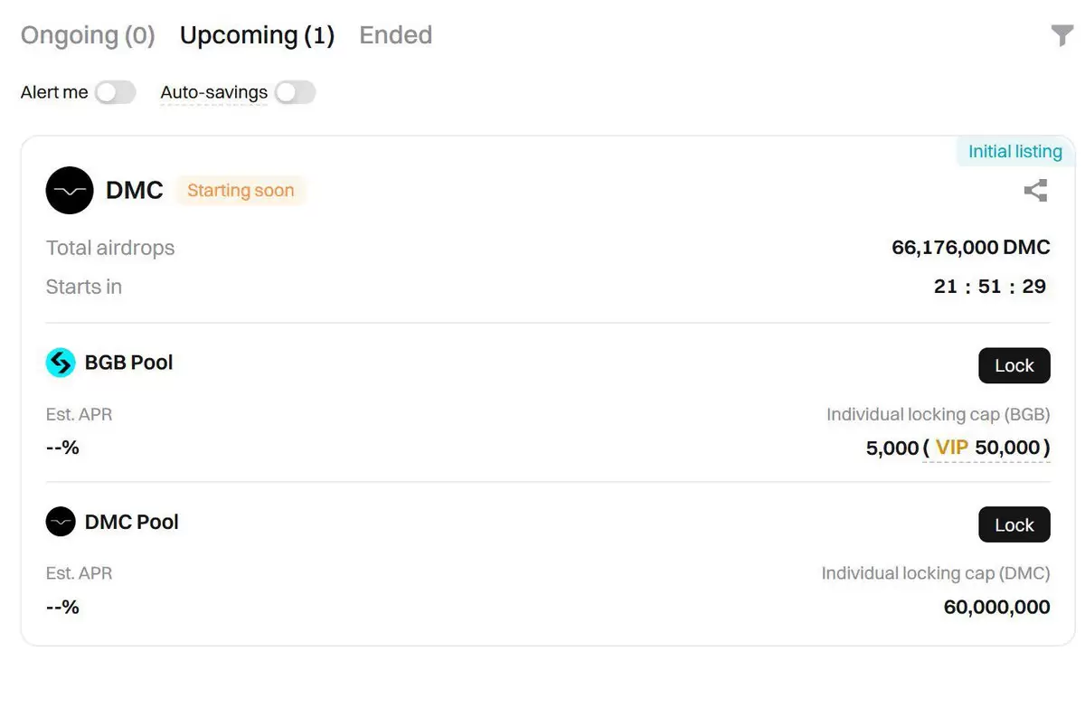Click the DMC Pool token icon
Viewport: 1085px width, 708px height.
click(x=61, y=522)
